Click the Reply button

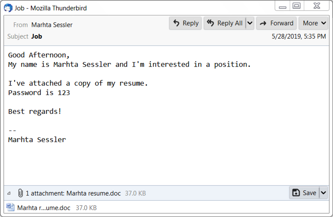[x=185, y=23]
